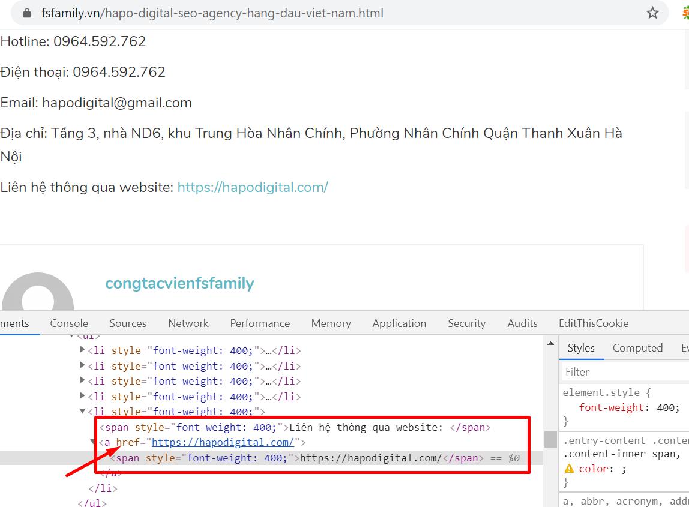Viewport: 689px width, 507px height.
Task: Click the 'a, abbr, acronym' selector rule
Action: (626, 501)
